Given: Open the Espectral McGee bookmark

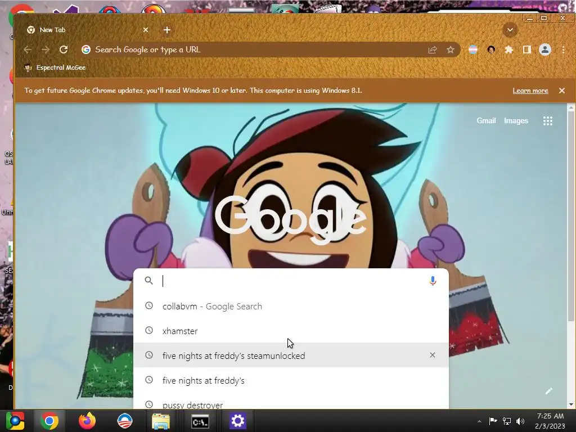Looking at the screenshot, I should pyautogui.click(x=55, y=67).
